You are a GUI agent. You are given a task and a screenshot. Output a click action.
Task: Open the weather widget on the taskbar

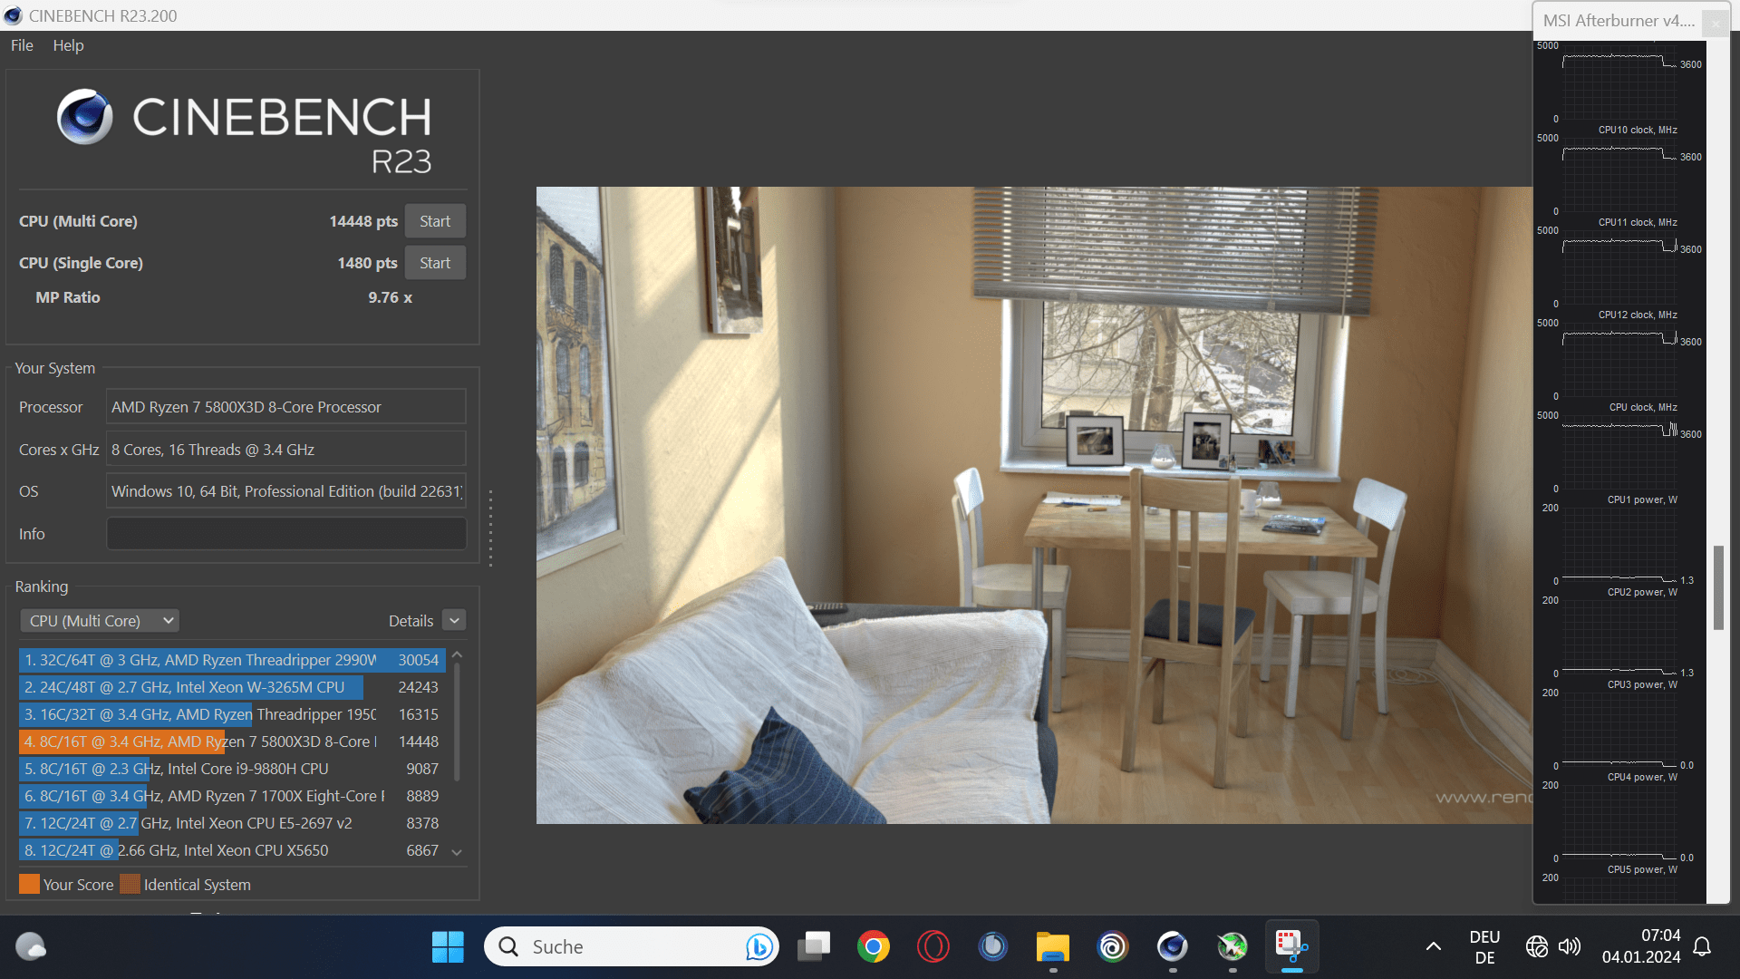31,946
